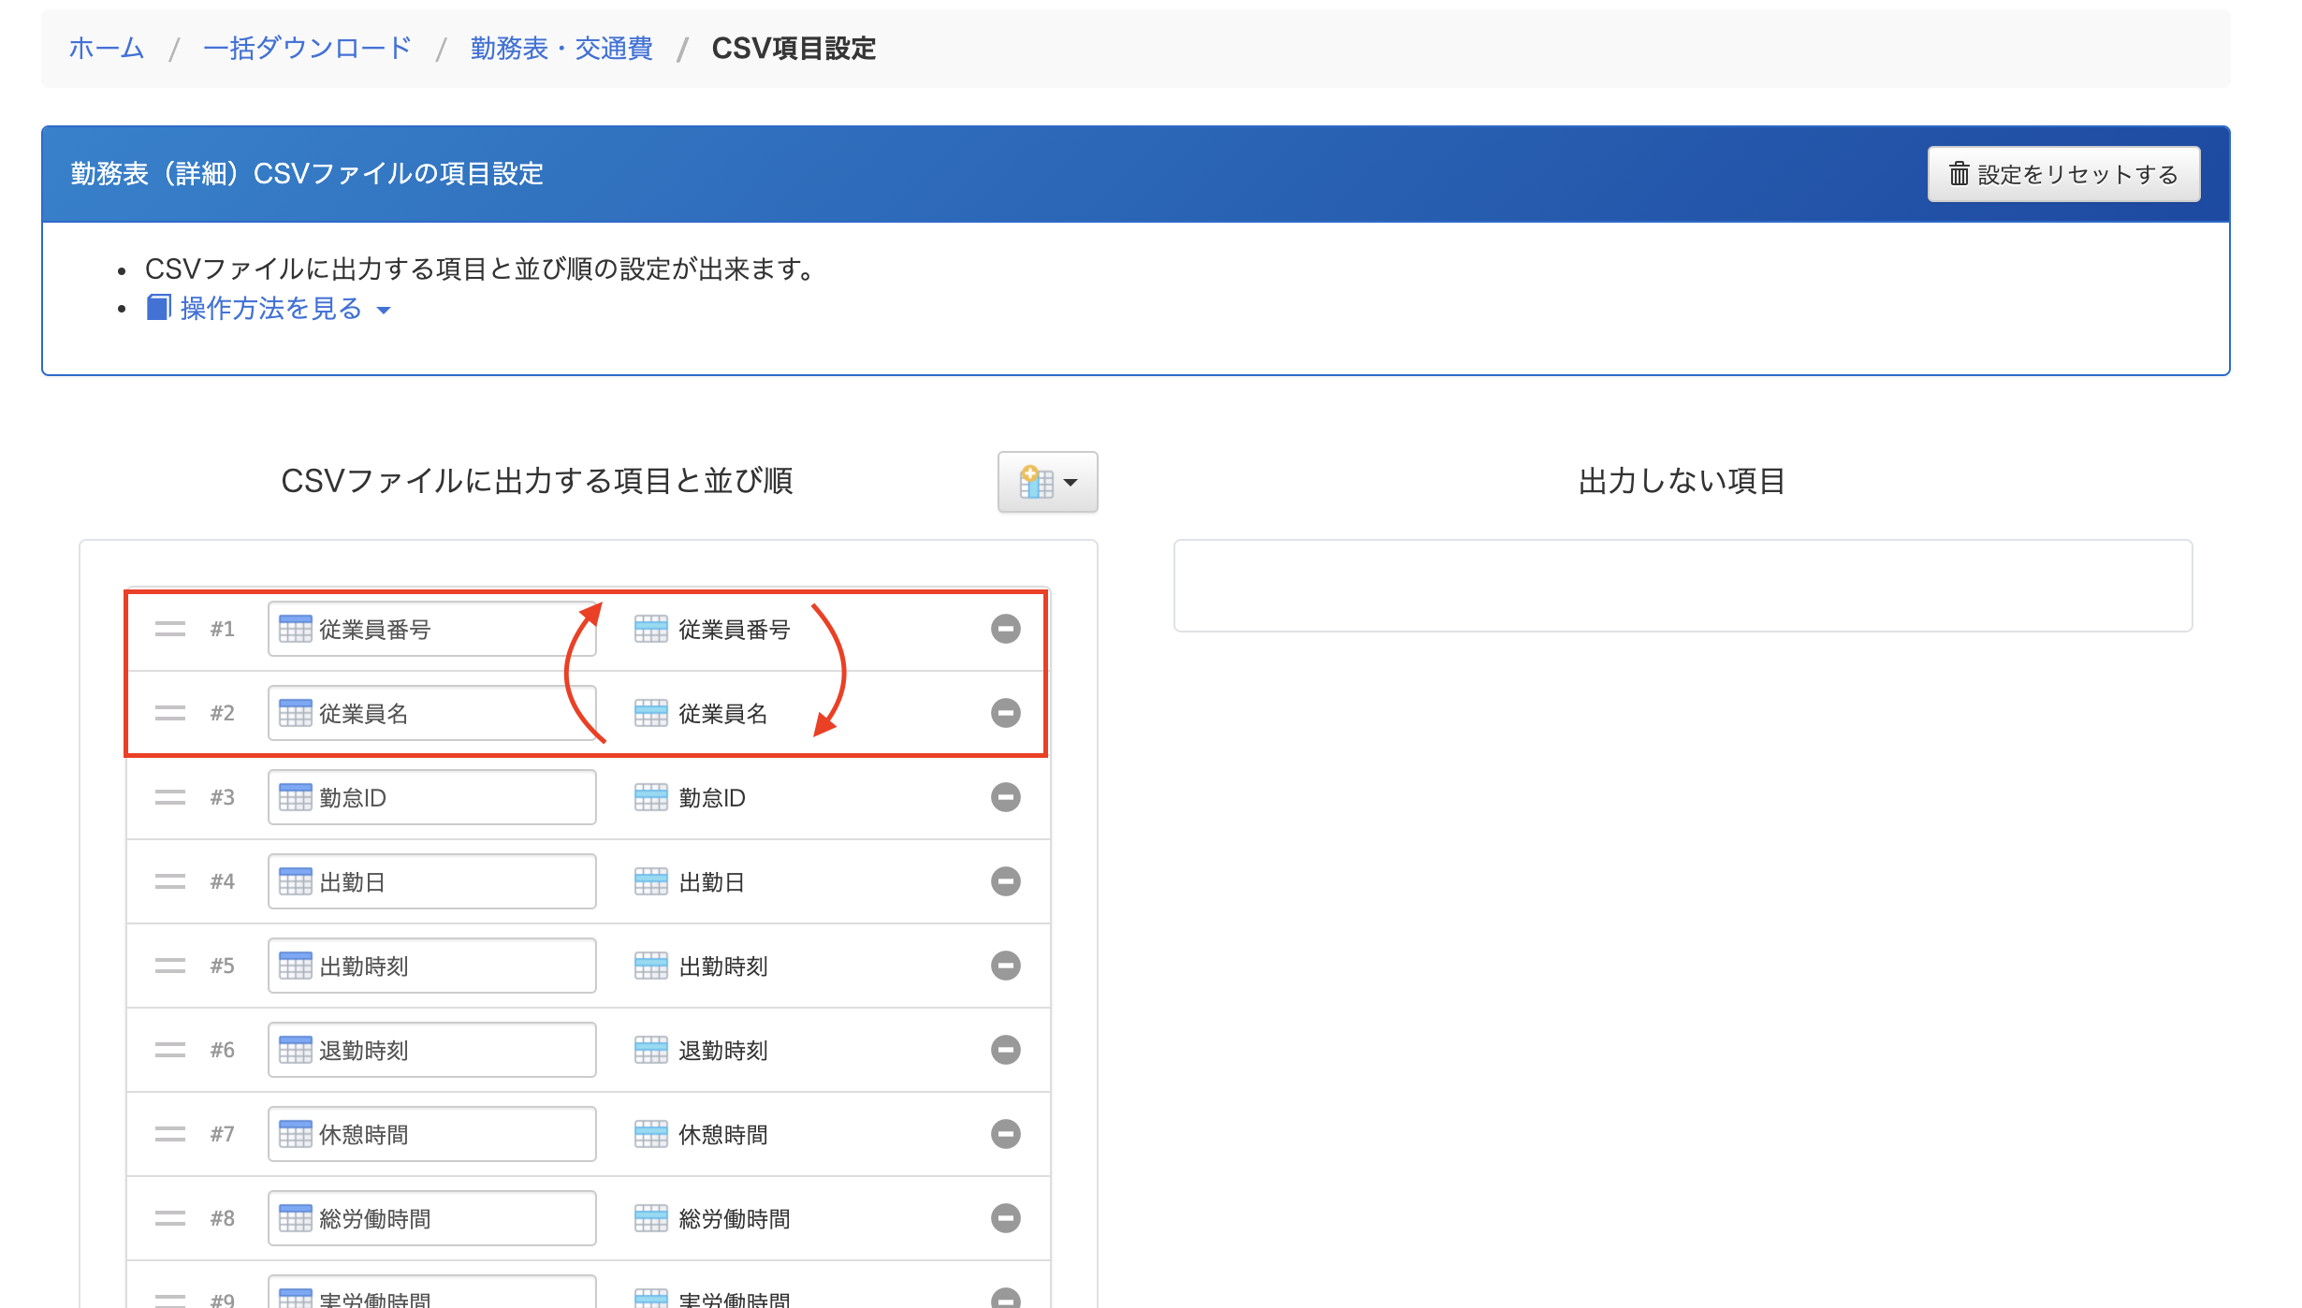
Task: Edit the 従業員番号 header name field
Action: pyautogui.click(x=432, y=629)
